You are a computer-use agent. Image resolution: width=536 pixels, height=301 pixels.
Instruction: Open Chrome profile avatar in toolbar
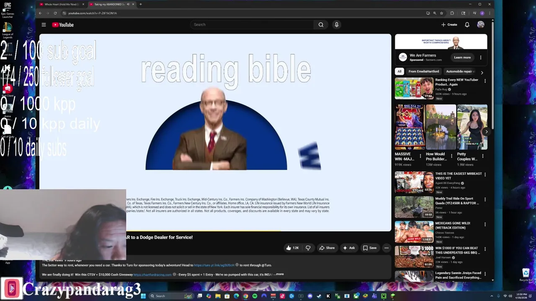482,13
